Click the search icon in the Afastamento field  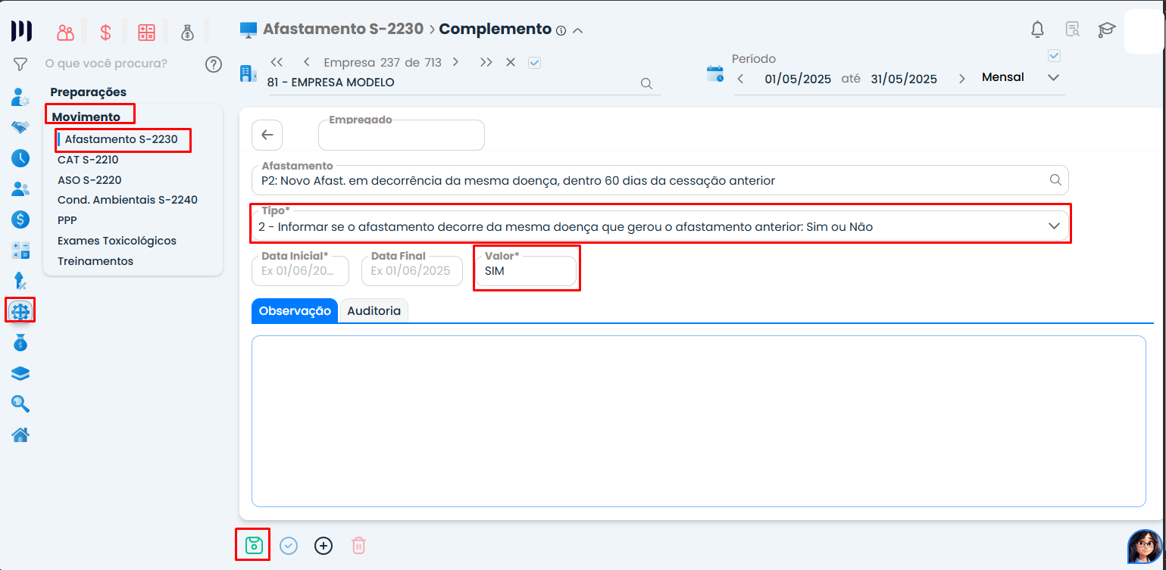click(x=1055, y=180)
